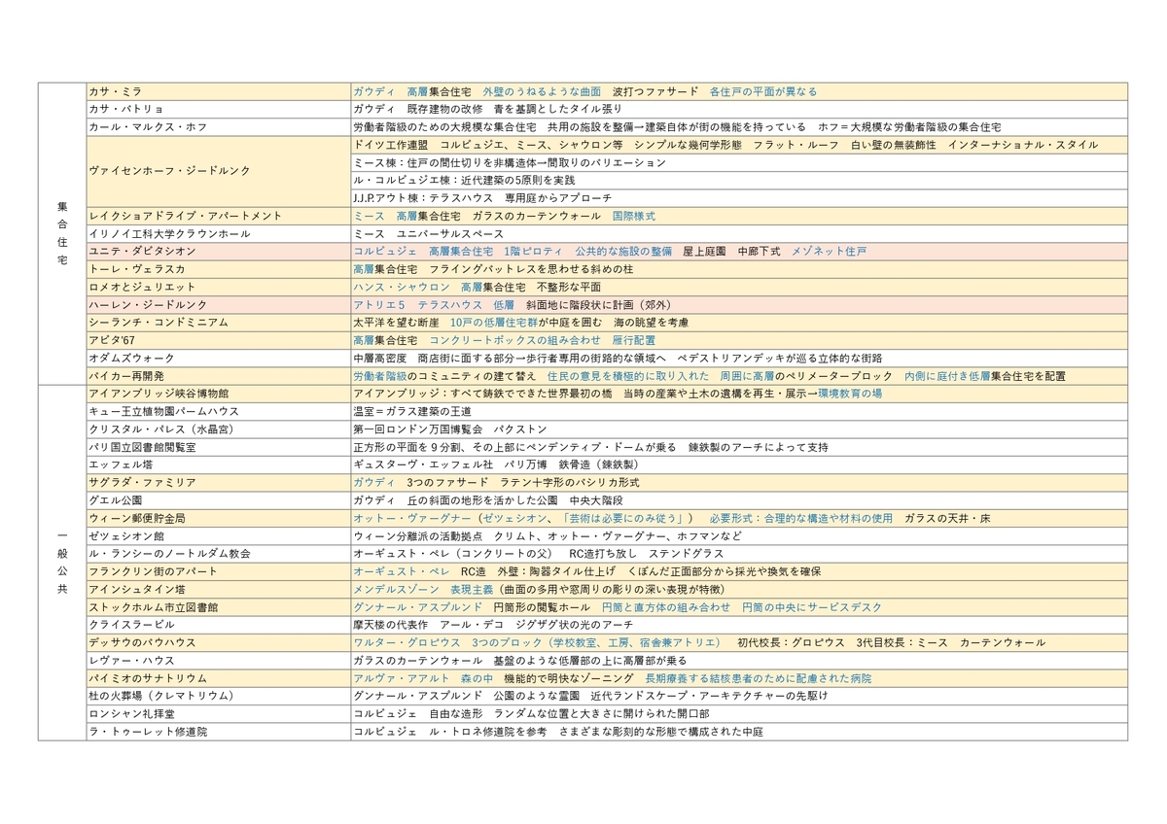Select コルビュジェ ル・トロネ修道院を参考 description
Image resolution: width=1167 pixels, height=824 pixels.
739,732
